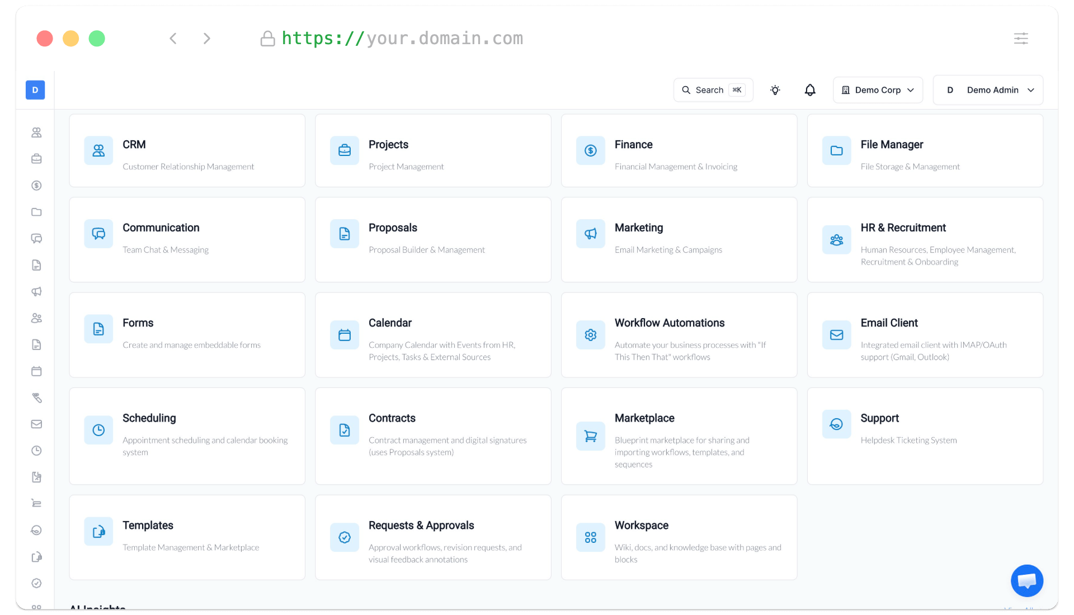
Task: Open Marketplace cart icon in sidebar
Action: (x=36, y=503)
